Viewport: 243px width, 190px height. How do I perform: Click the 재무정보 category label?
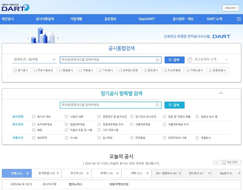tap(18, 124)
